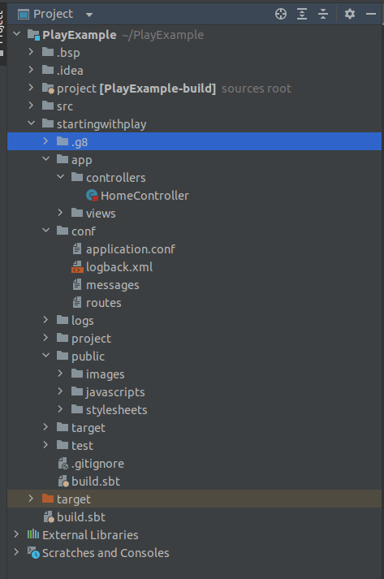This screenshot has width=384, height=579.
Task: Click the conf folder icon
Action: point(63,231)
